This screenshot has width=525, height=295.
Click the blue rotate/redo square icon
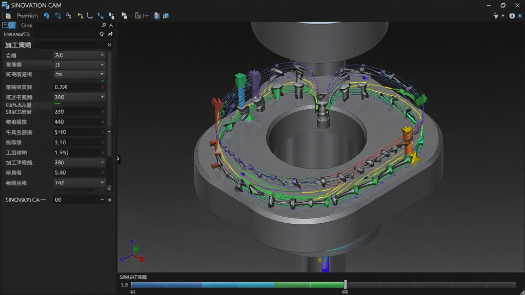pos(58,16)
